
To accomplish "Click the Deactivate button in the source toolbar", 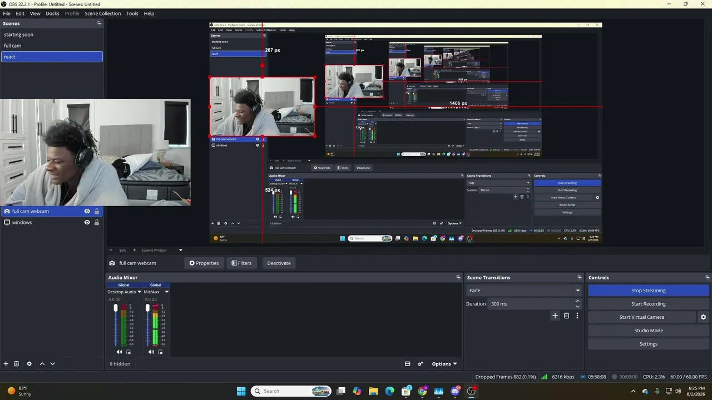I will [279, 263].
